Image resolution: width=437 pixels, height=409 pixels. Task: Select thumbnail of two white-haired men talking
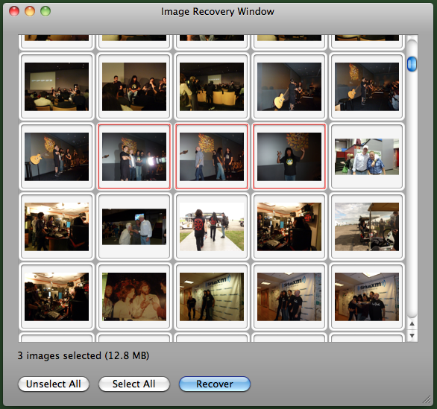pyautogui.click(x=134, y=226)
